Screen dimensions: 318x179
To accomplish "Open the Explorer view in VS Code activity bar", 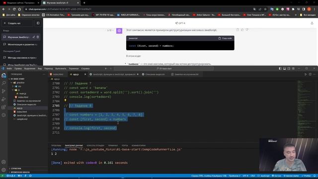I will (3, 76).
